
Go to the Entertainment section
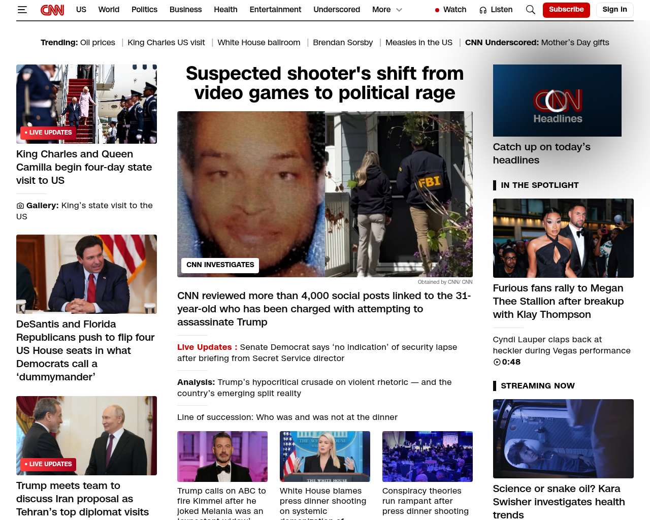coord(275,10)
